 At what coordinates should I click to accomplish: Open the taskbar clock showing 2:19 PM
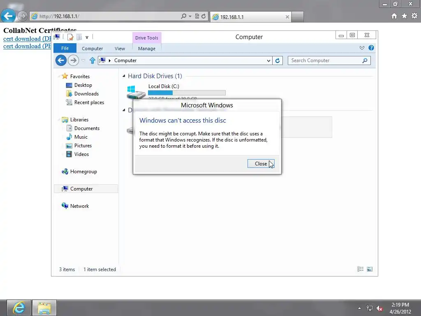(x=400, y=308)
